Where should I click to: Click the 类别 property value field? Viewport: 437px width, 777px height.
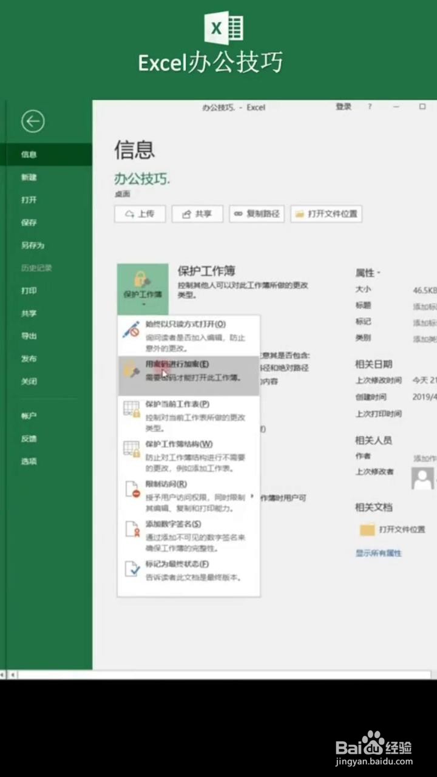[425, 338]
